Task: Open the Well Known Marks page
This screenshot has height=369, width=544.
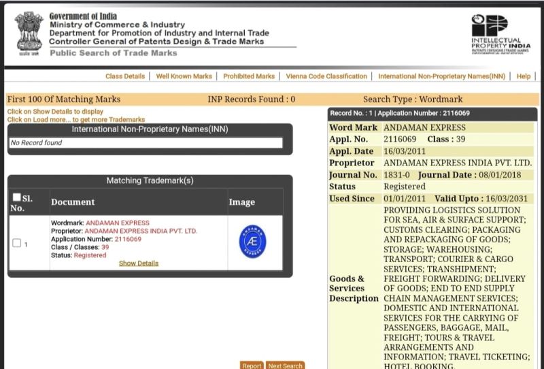Action: pos(184,76)
